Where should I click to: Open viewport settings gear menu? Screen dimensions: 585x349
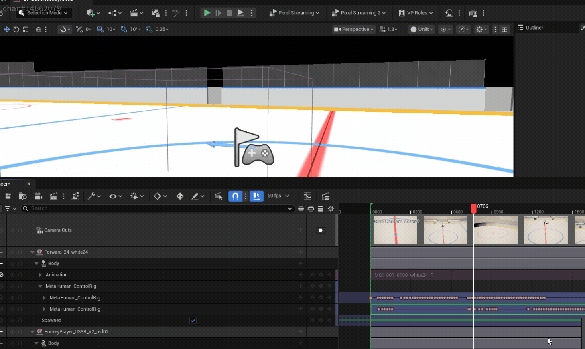point(481,29)
